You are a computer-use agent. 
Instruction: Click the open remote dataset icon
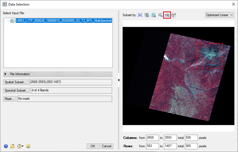click(28, 146)
